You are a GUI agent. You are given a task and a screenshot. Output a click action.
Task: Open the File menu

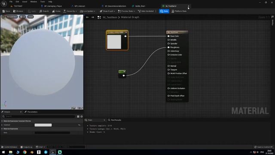(x=11, y=2)
